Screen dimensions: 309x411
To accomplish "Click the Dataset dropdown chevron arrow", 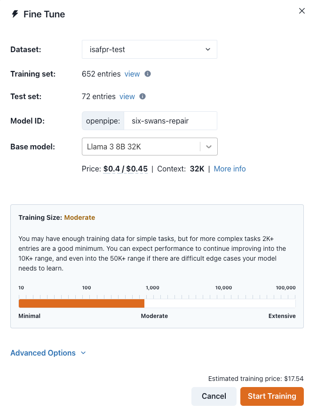I will coord(208,49).
